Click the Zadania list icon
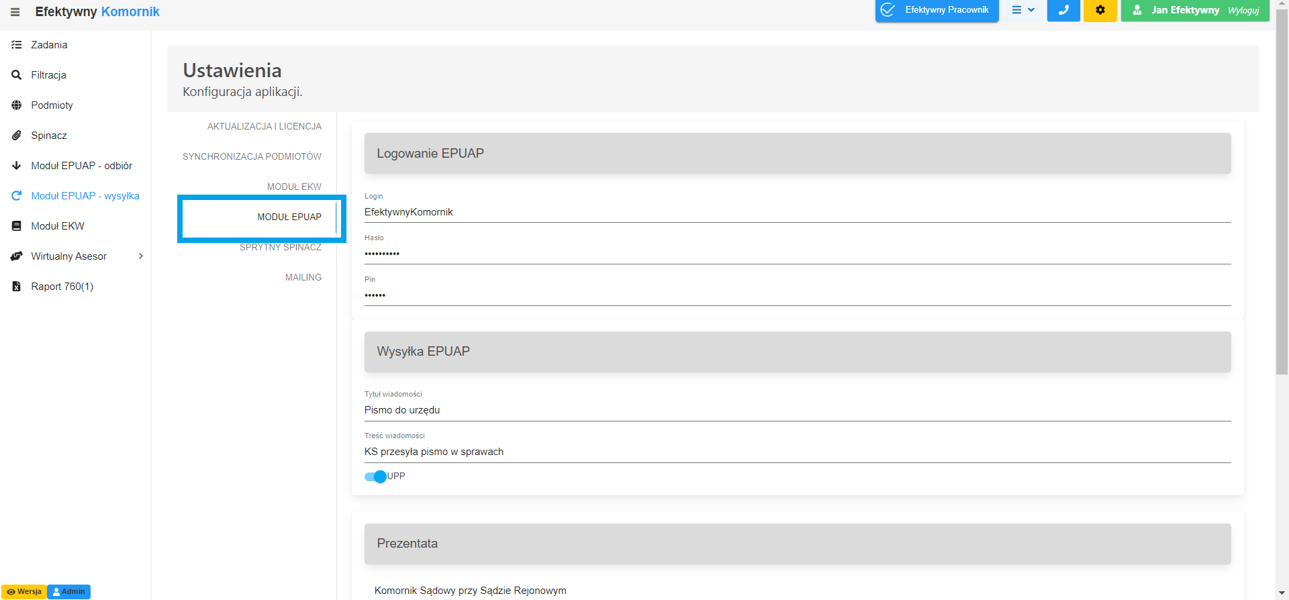The image size is (1289, 600). 17,45
